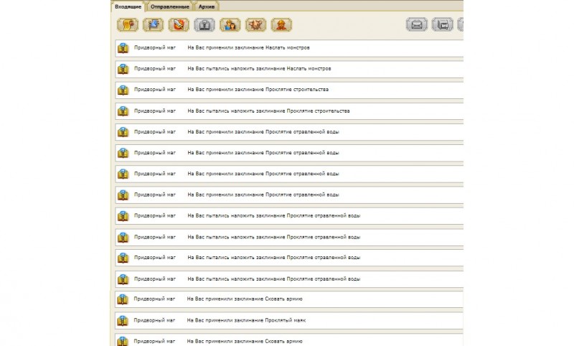The width and height of the screenshot is (574, 346).
Task: Switch to the Отправленные tab
Action: [170, 6]
